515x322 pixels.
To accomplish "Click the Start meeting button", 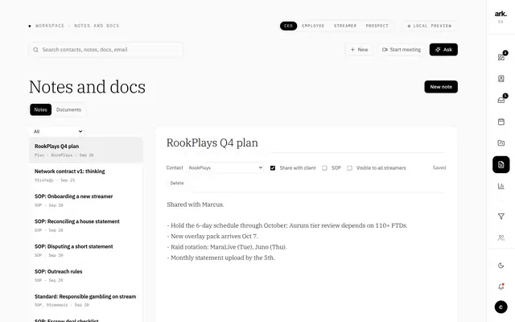I will coord(402,50).
